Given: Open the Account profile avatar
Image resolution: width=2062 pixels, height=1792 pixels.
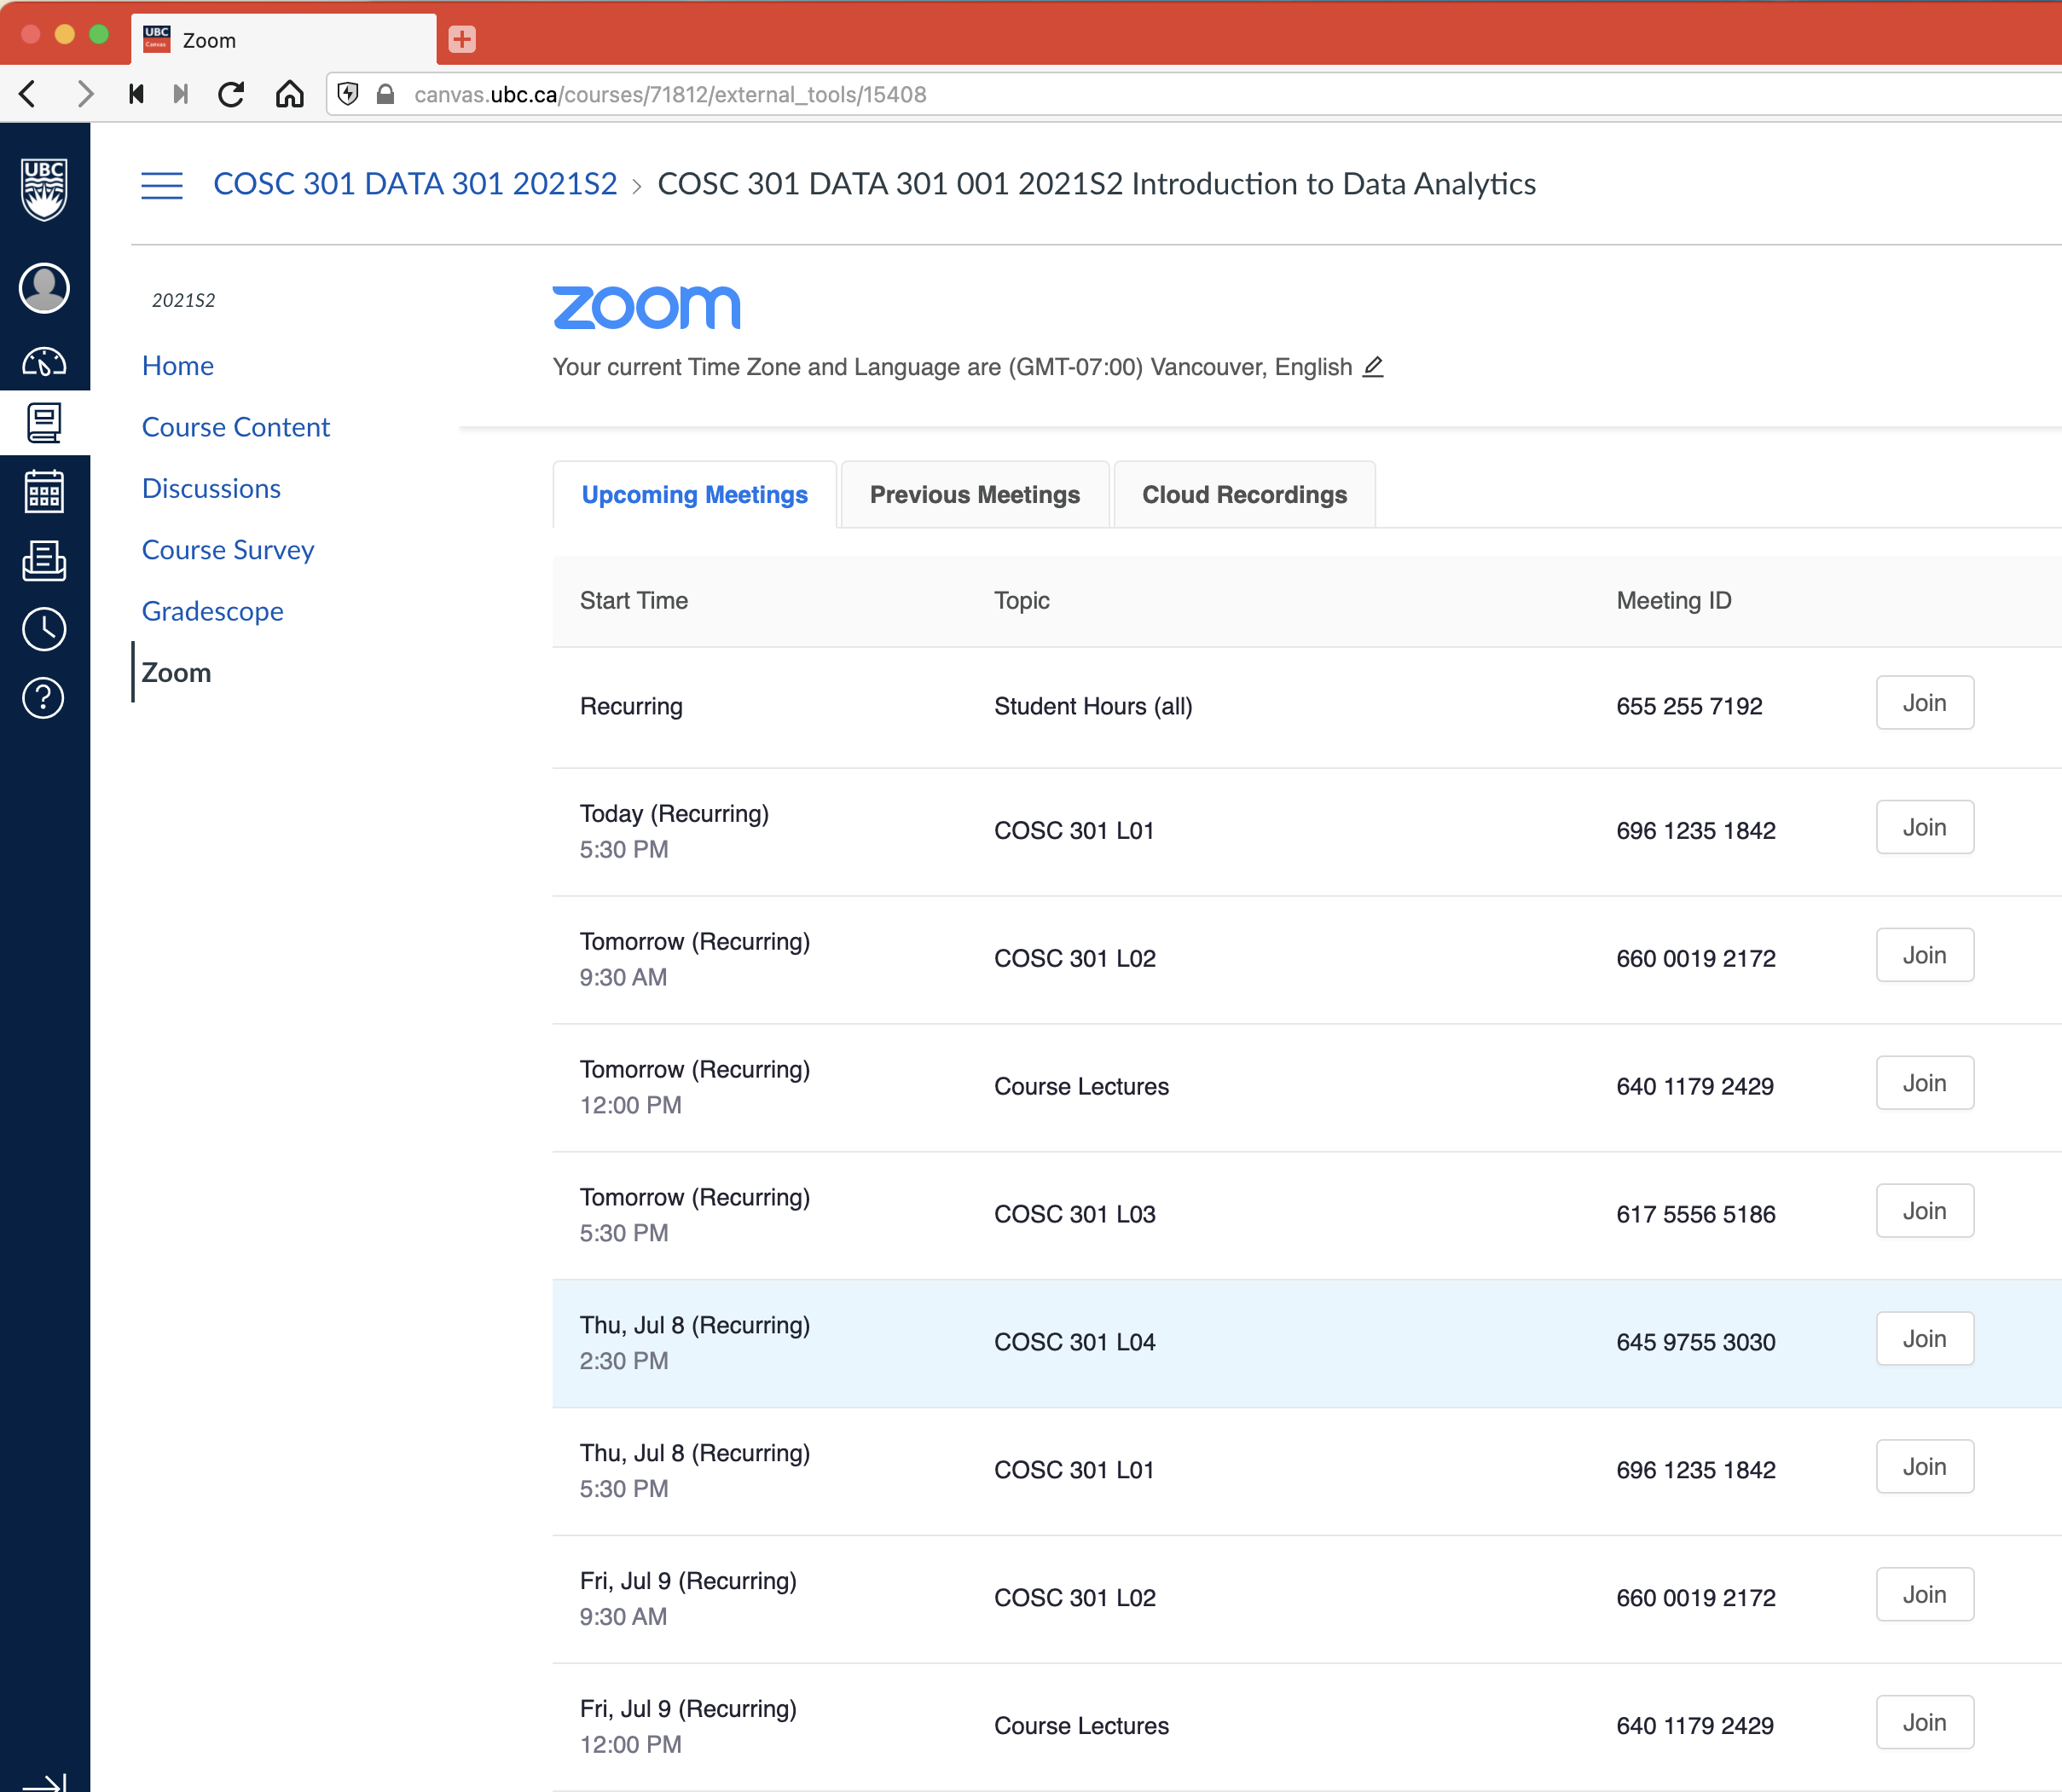Looking at the screenshot, I should (x=44, y=288).
